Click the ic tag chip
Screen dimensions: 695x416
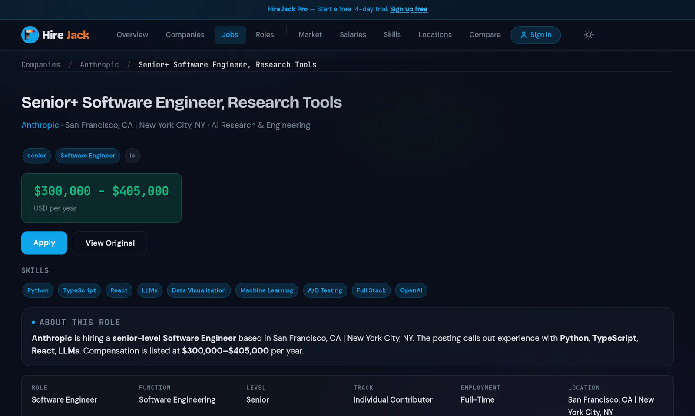point(132,156)
